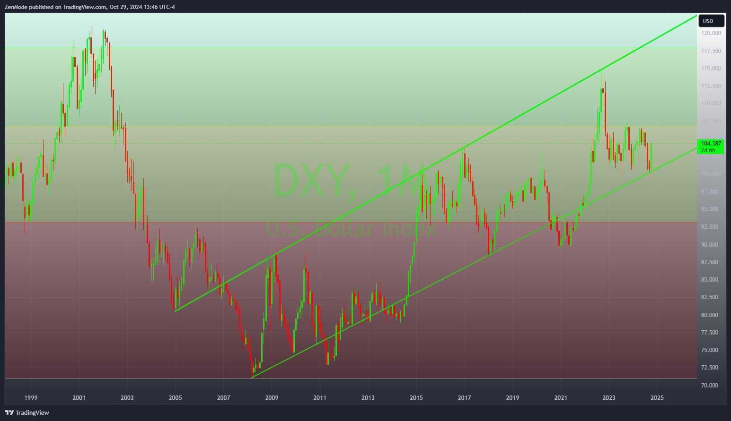
Task: Click the 110.000 price axis label
Action: [x=711, y=103]
